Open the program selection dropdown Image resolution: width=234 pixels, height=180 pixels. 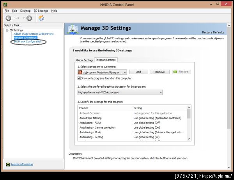pos(102,72)
